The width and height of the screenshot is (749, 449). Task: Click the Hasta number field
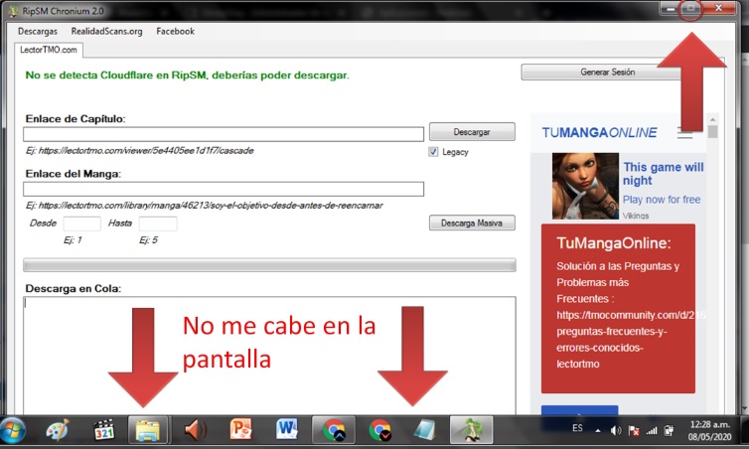tap(158, 224)
